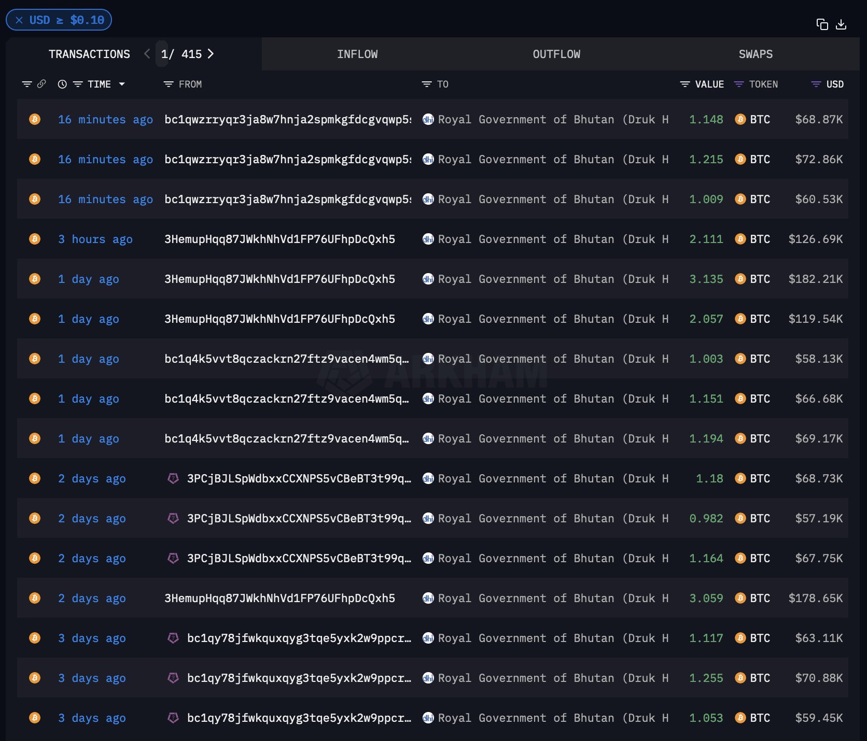Open the TO column filter

(x=427, y=84)
